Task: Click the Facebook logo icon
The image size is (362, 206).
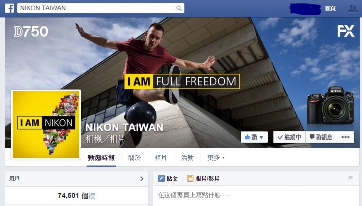Action: click(9, 8)
